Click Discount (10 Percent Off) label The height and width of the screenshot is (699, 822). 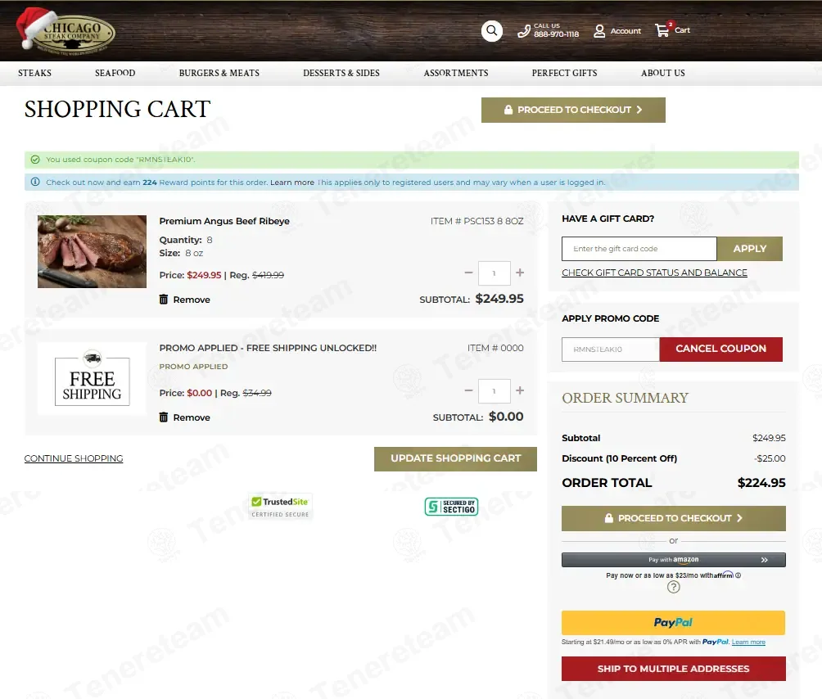tap(619, 458)
